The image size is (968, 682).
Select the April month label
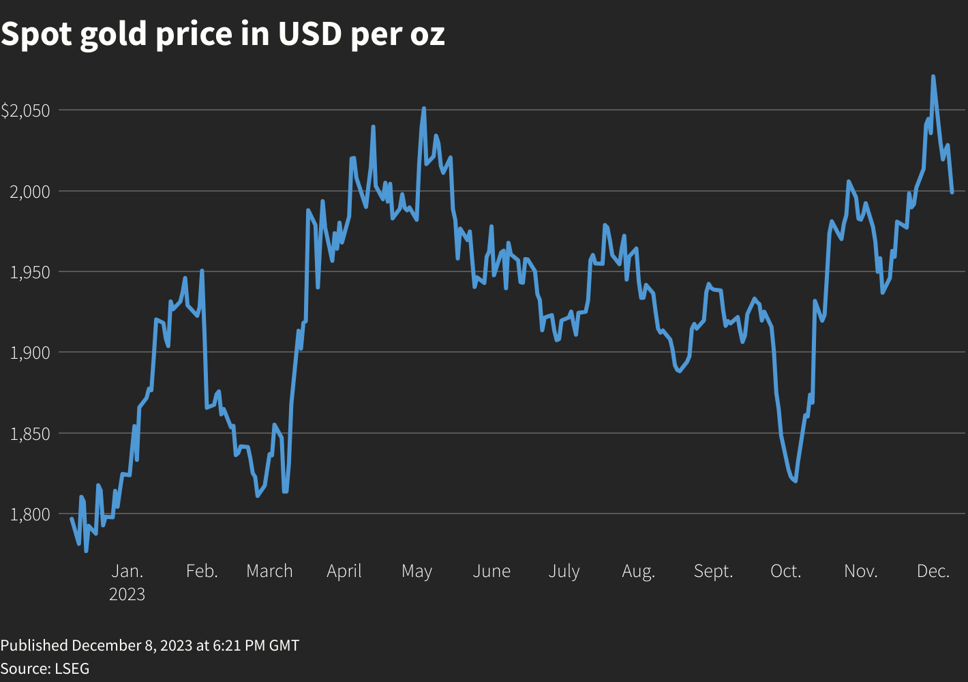point(344,571)
